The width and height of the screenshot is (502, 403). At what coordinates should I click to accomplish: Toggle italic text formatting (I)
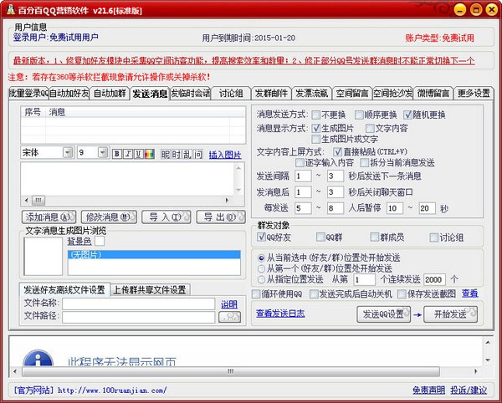tap(127, 154)
